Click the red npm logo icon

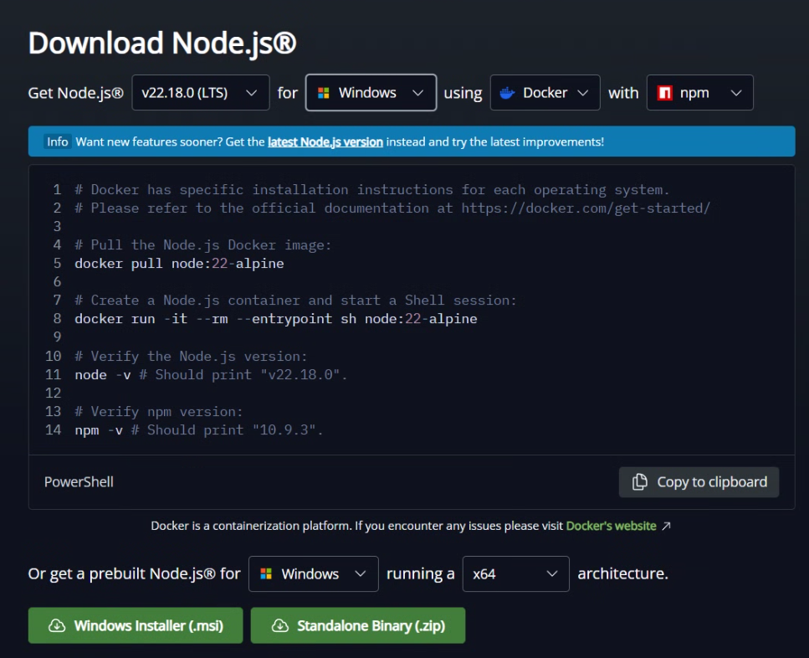click(x=664, y=93)
